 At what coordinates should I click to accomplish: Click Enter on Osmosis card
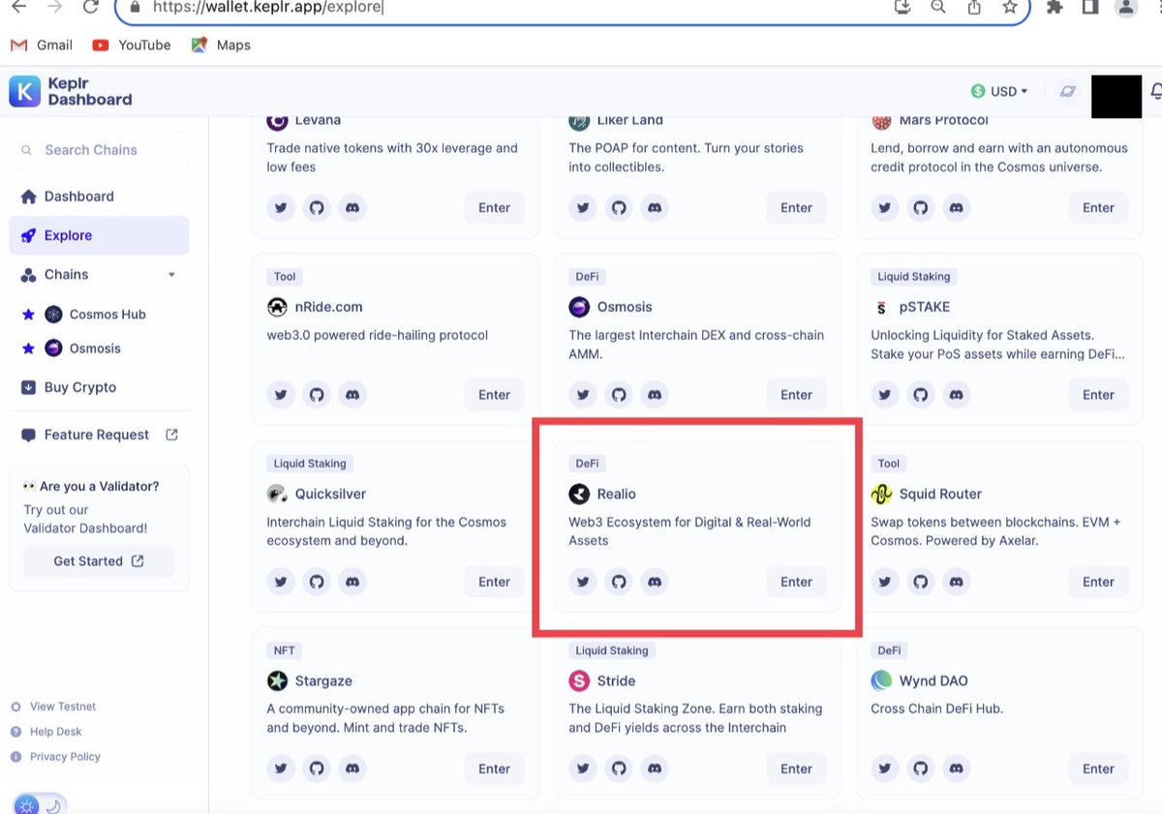(x=796, y=395)
